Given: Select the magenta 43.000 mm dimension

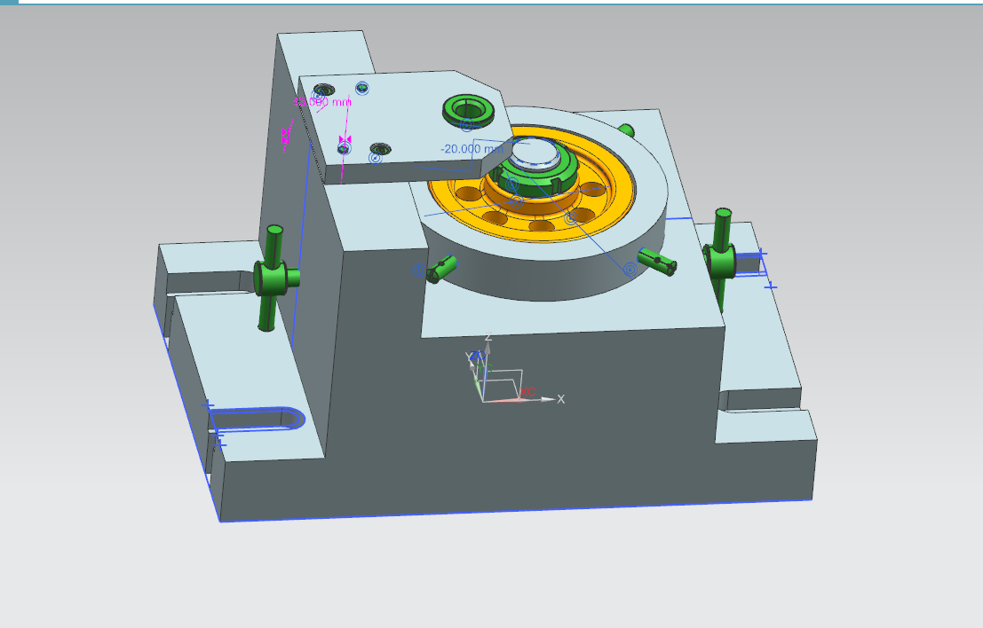Looking at the screenshot, I should 321,101.
